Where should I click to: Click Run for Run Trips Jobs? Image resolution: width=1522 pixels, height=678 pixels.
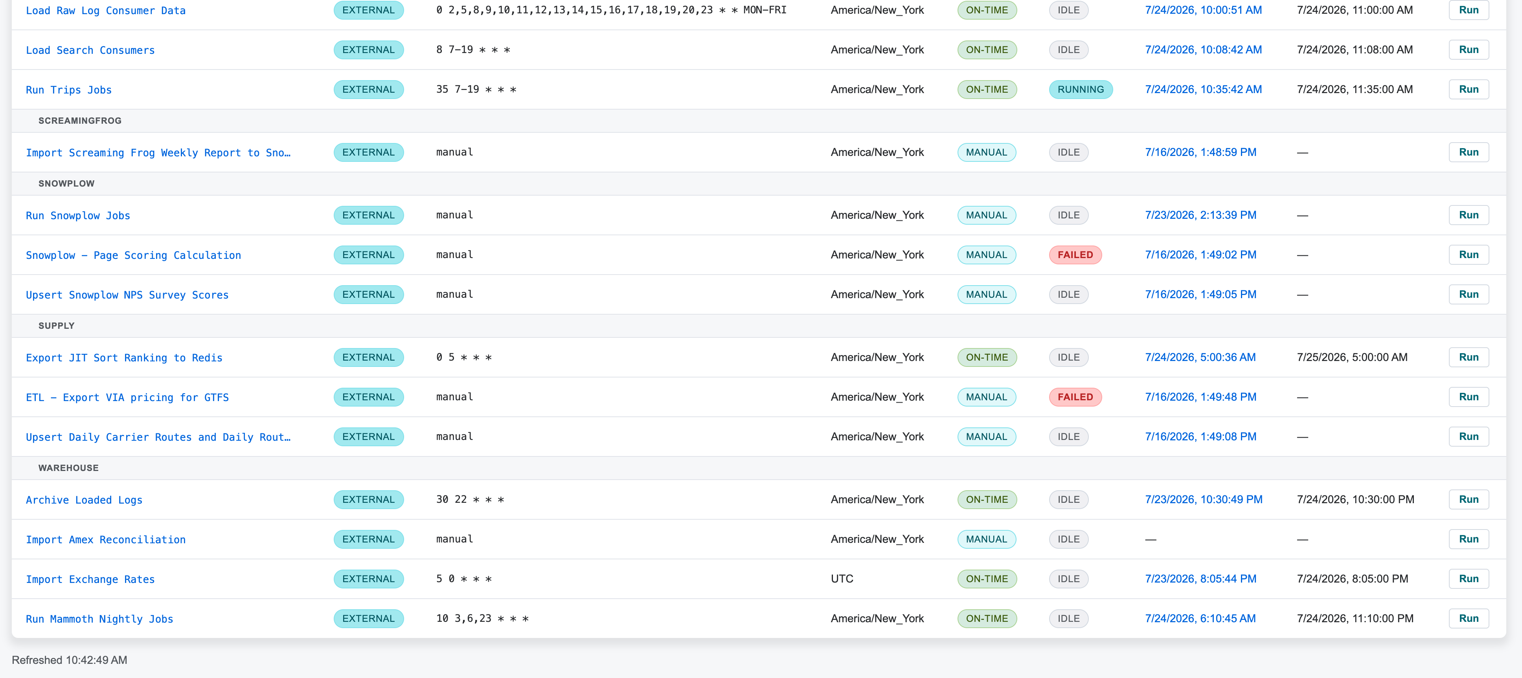tap(1469, 89)
